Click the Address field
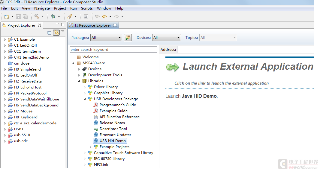Screen dimensions: 320x171 246,50
